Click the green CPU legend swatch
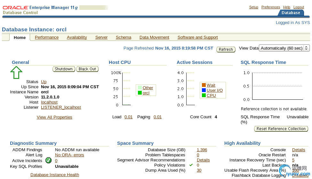 pos(204,95)
